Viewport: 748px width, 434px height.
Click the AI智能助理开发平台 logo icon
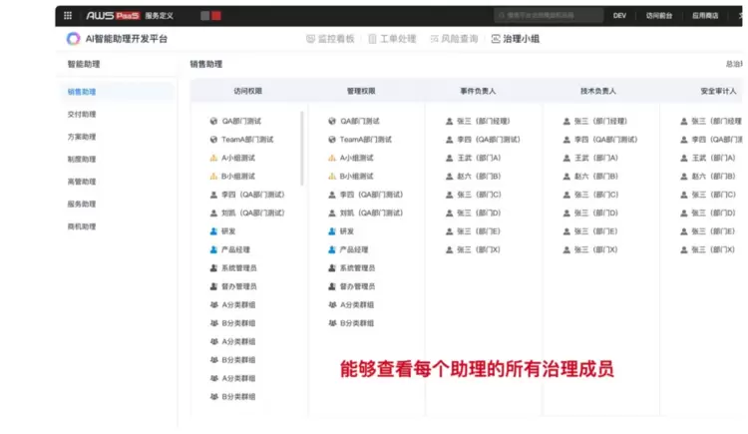[74, 39]
